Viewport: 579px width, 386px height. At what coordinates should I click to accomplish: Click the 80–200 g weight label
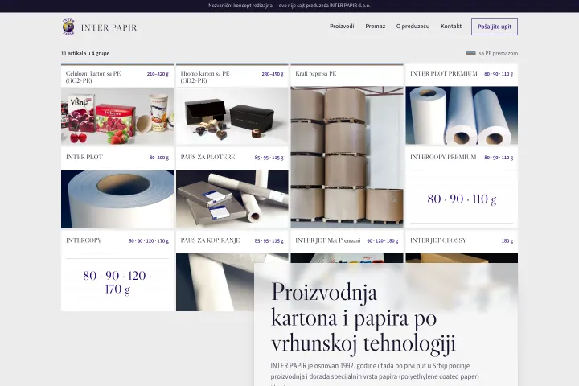(x=159, y=158)
